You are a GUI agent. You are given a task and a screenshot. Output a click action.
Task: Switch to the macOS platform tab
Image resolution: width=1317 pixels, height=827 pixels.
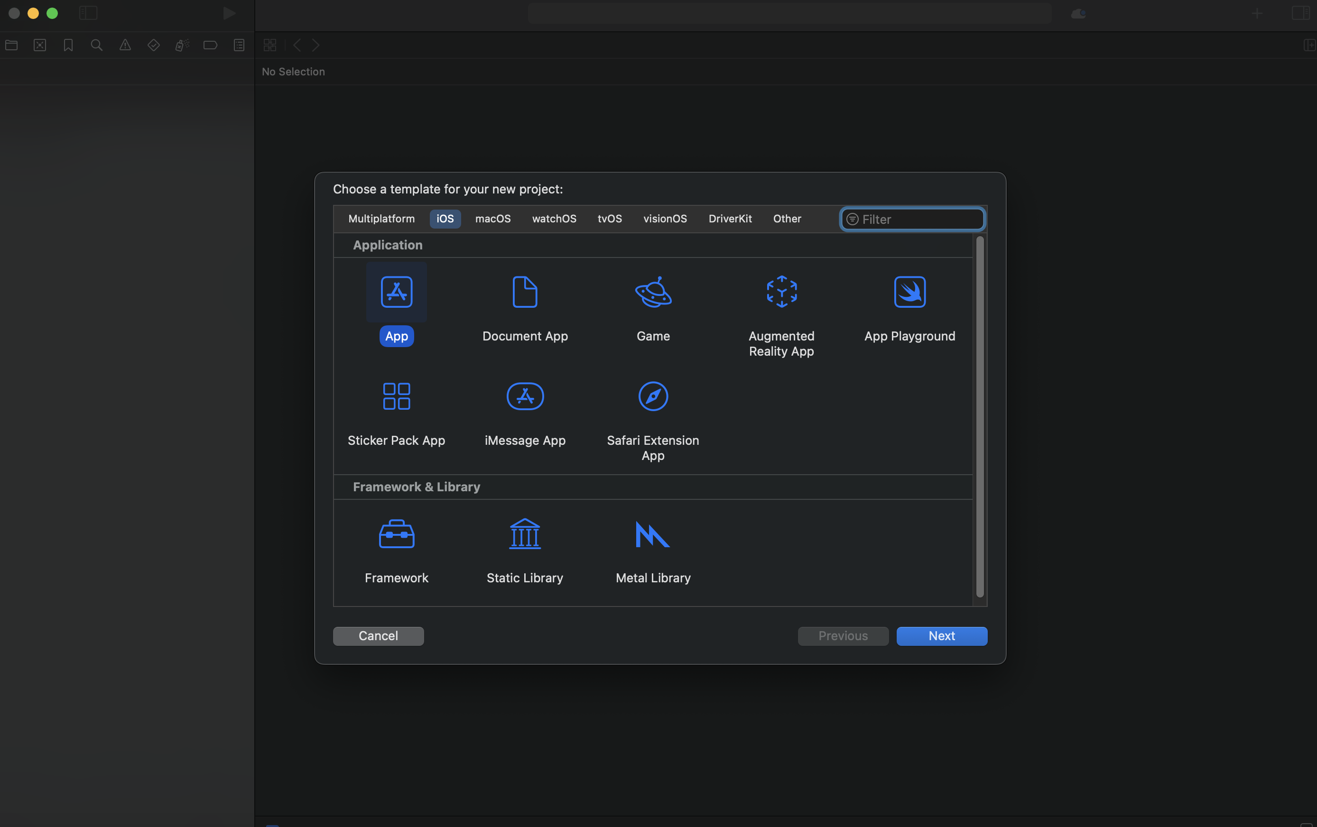[x=492, y=219]
